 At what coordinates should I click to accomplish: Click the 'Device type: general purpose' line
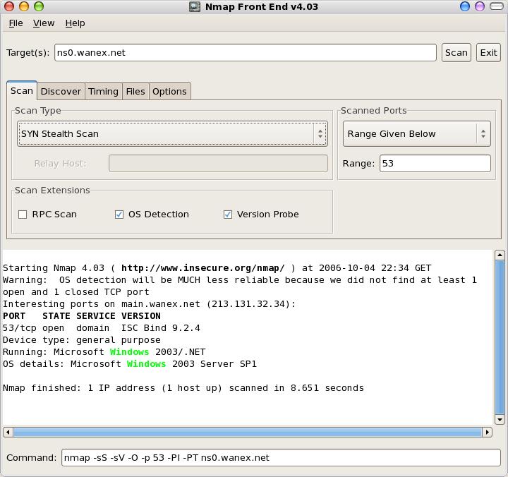[x=82, y=340]
